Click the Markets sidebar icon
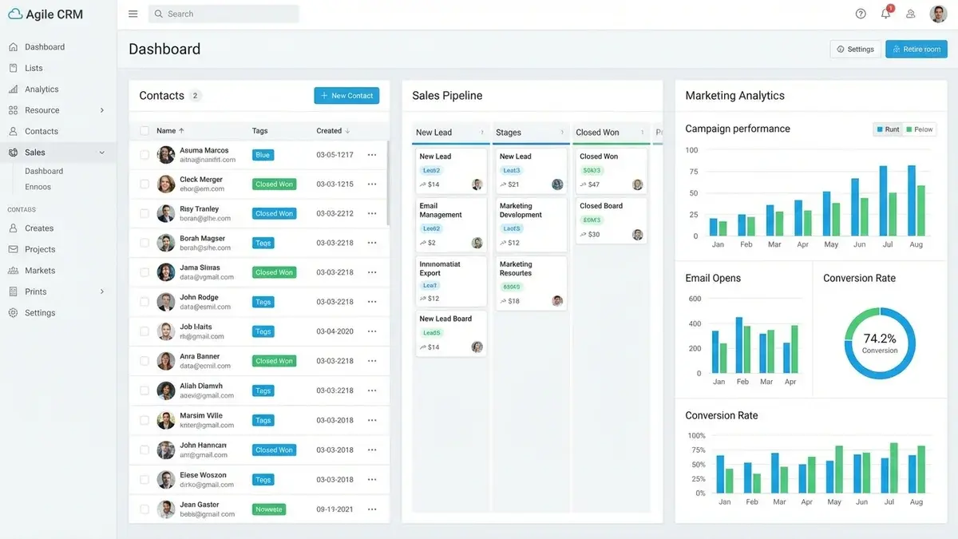Image resolution: width=958 pixels, height=539 pixels. coord(12,270)
